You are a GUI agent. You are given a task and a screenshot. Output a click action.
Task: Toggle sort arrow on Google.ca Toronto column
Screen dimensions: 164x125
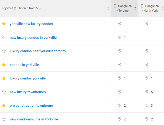coord(135,8)
